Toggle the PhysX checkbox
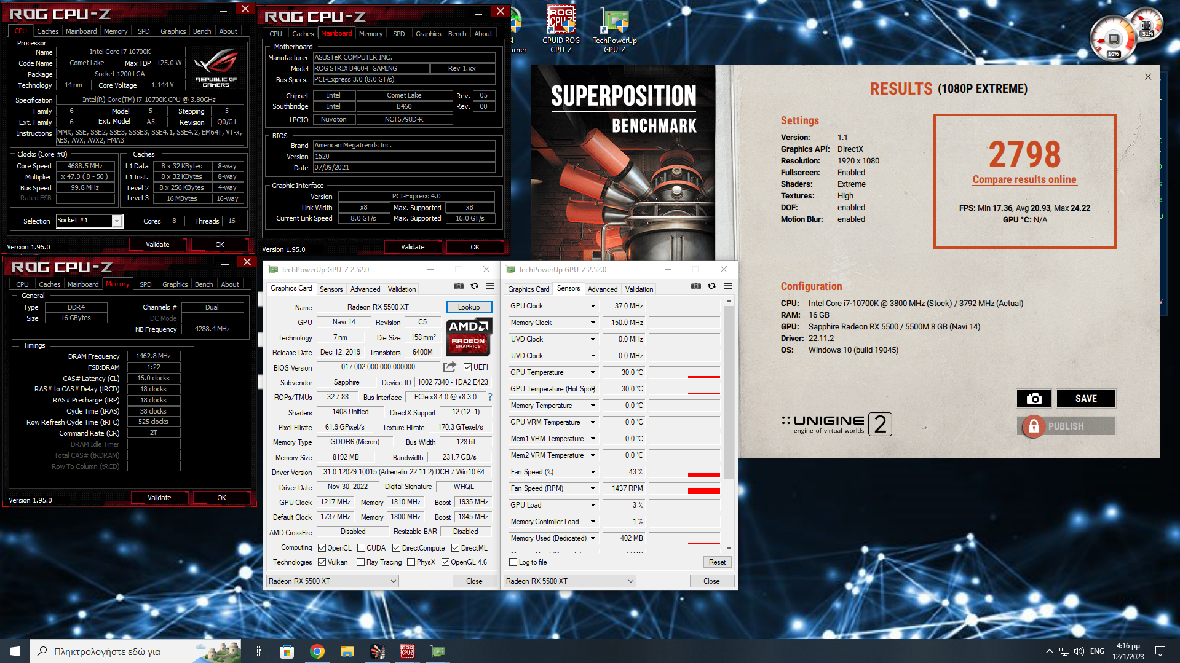 point(411,562)
